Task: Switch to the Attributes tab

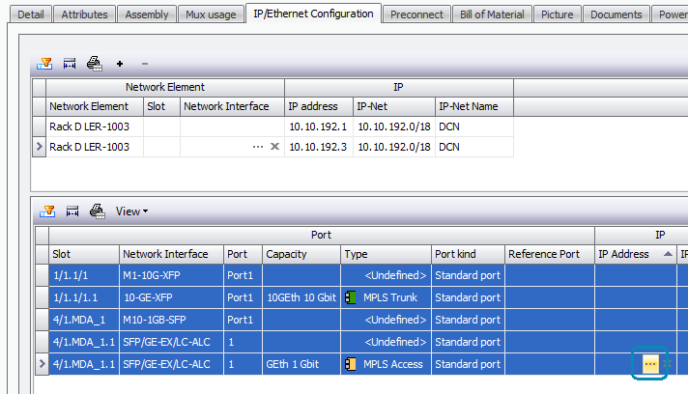Action: click(84, 14)
